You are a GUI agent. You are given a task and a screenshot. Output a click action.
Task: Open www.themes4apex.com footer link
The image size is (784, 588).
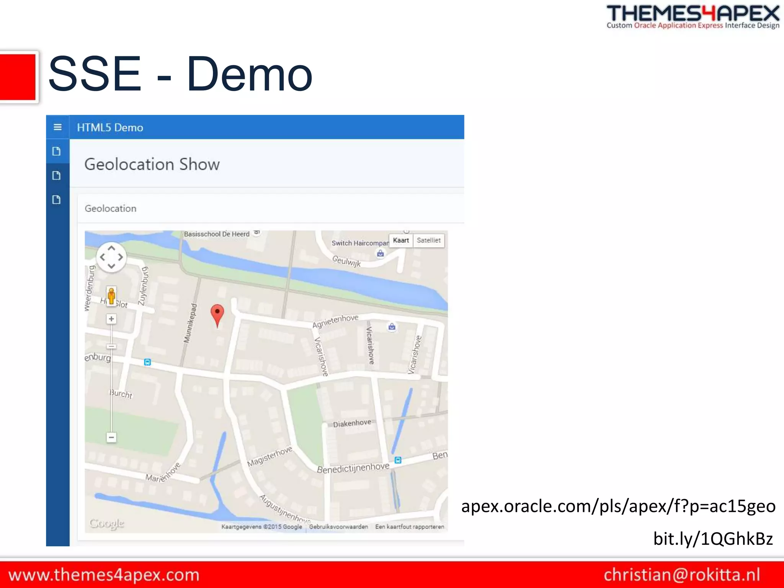tap(104, 575)
